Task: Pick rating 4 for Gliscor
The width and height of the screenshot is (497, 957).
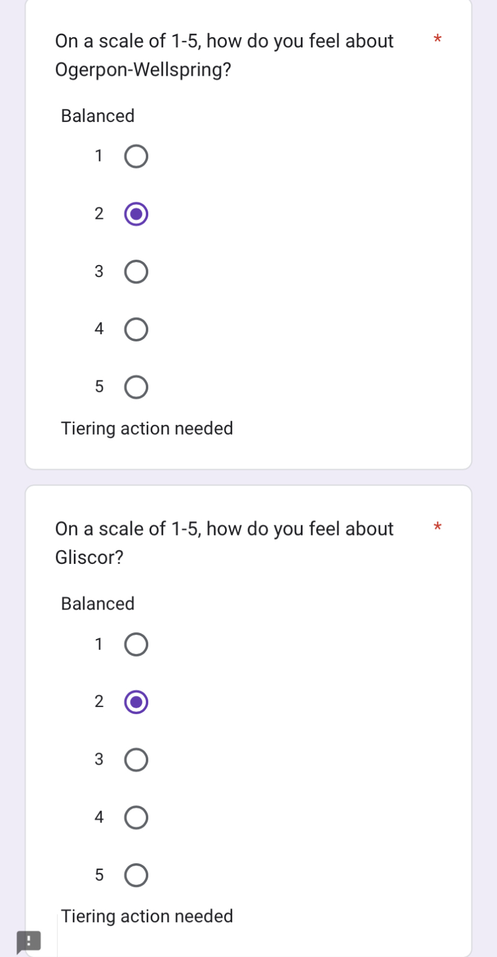Action: 136,818
